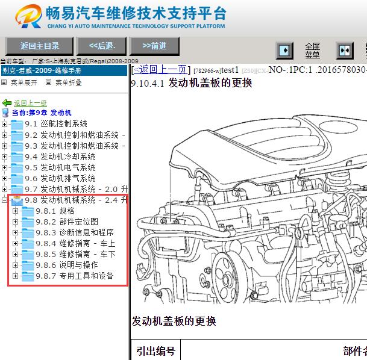Select 9.8.3 诊断信息和程序 tree item
This screenshot has height=360, width=367.
pos(75,232)
